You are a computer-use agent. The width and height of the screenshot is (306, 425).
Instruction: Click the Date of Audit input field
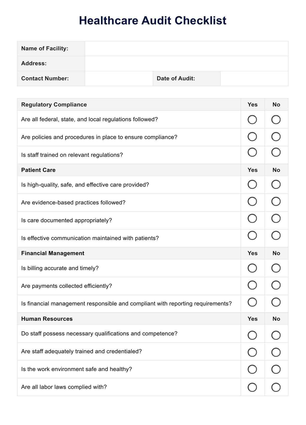(254, 78)
